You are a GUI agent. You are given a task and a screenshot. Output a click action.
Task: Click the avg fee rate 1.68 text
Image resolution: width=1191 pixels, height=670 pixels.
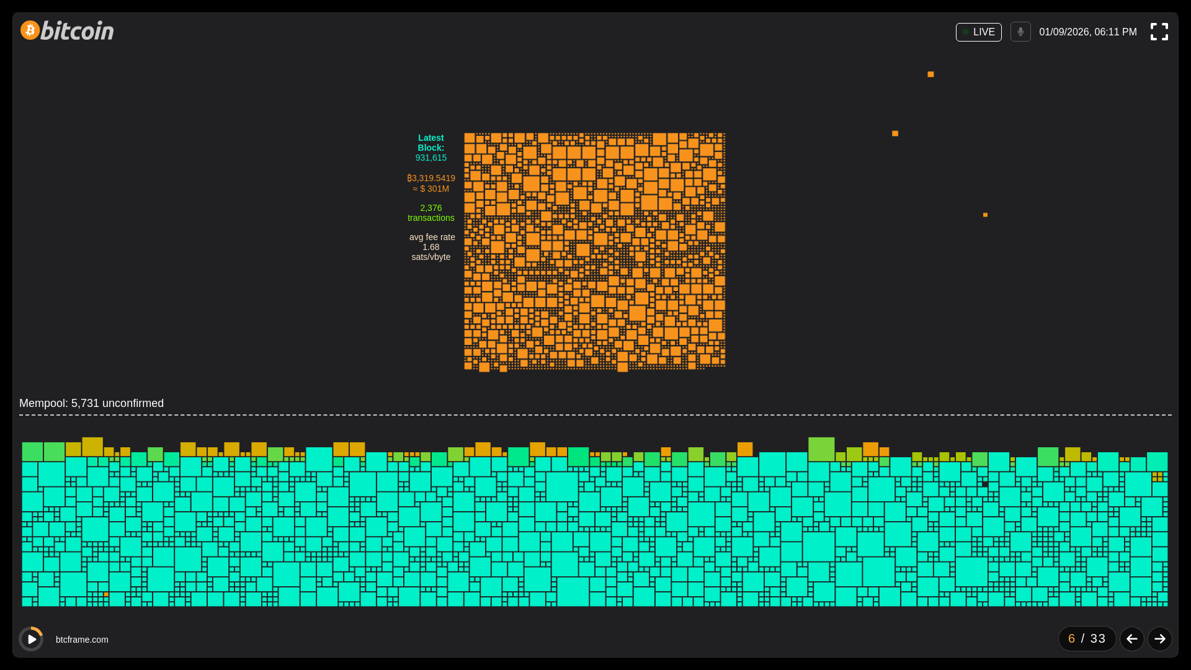pyautogui.click(x=432, y=247)
